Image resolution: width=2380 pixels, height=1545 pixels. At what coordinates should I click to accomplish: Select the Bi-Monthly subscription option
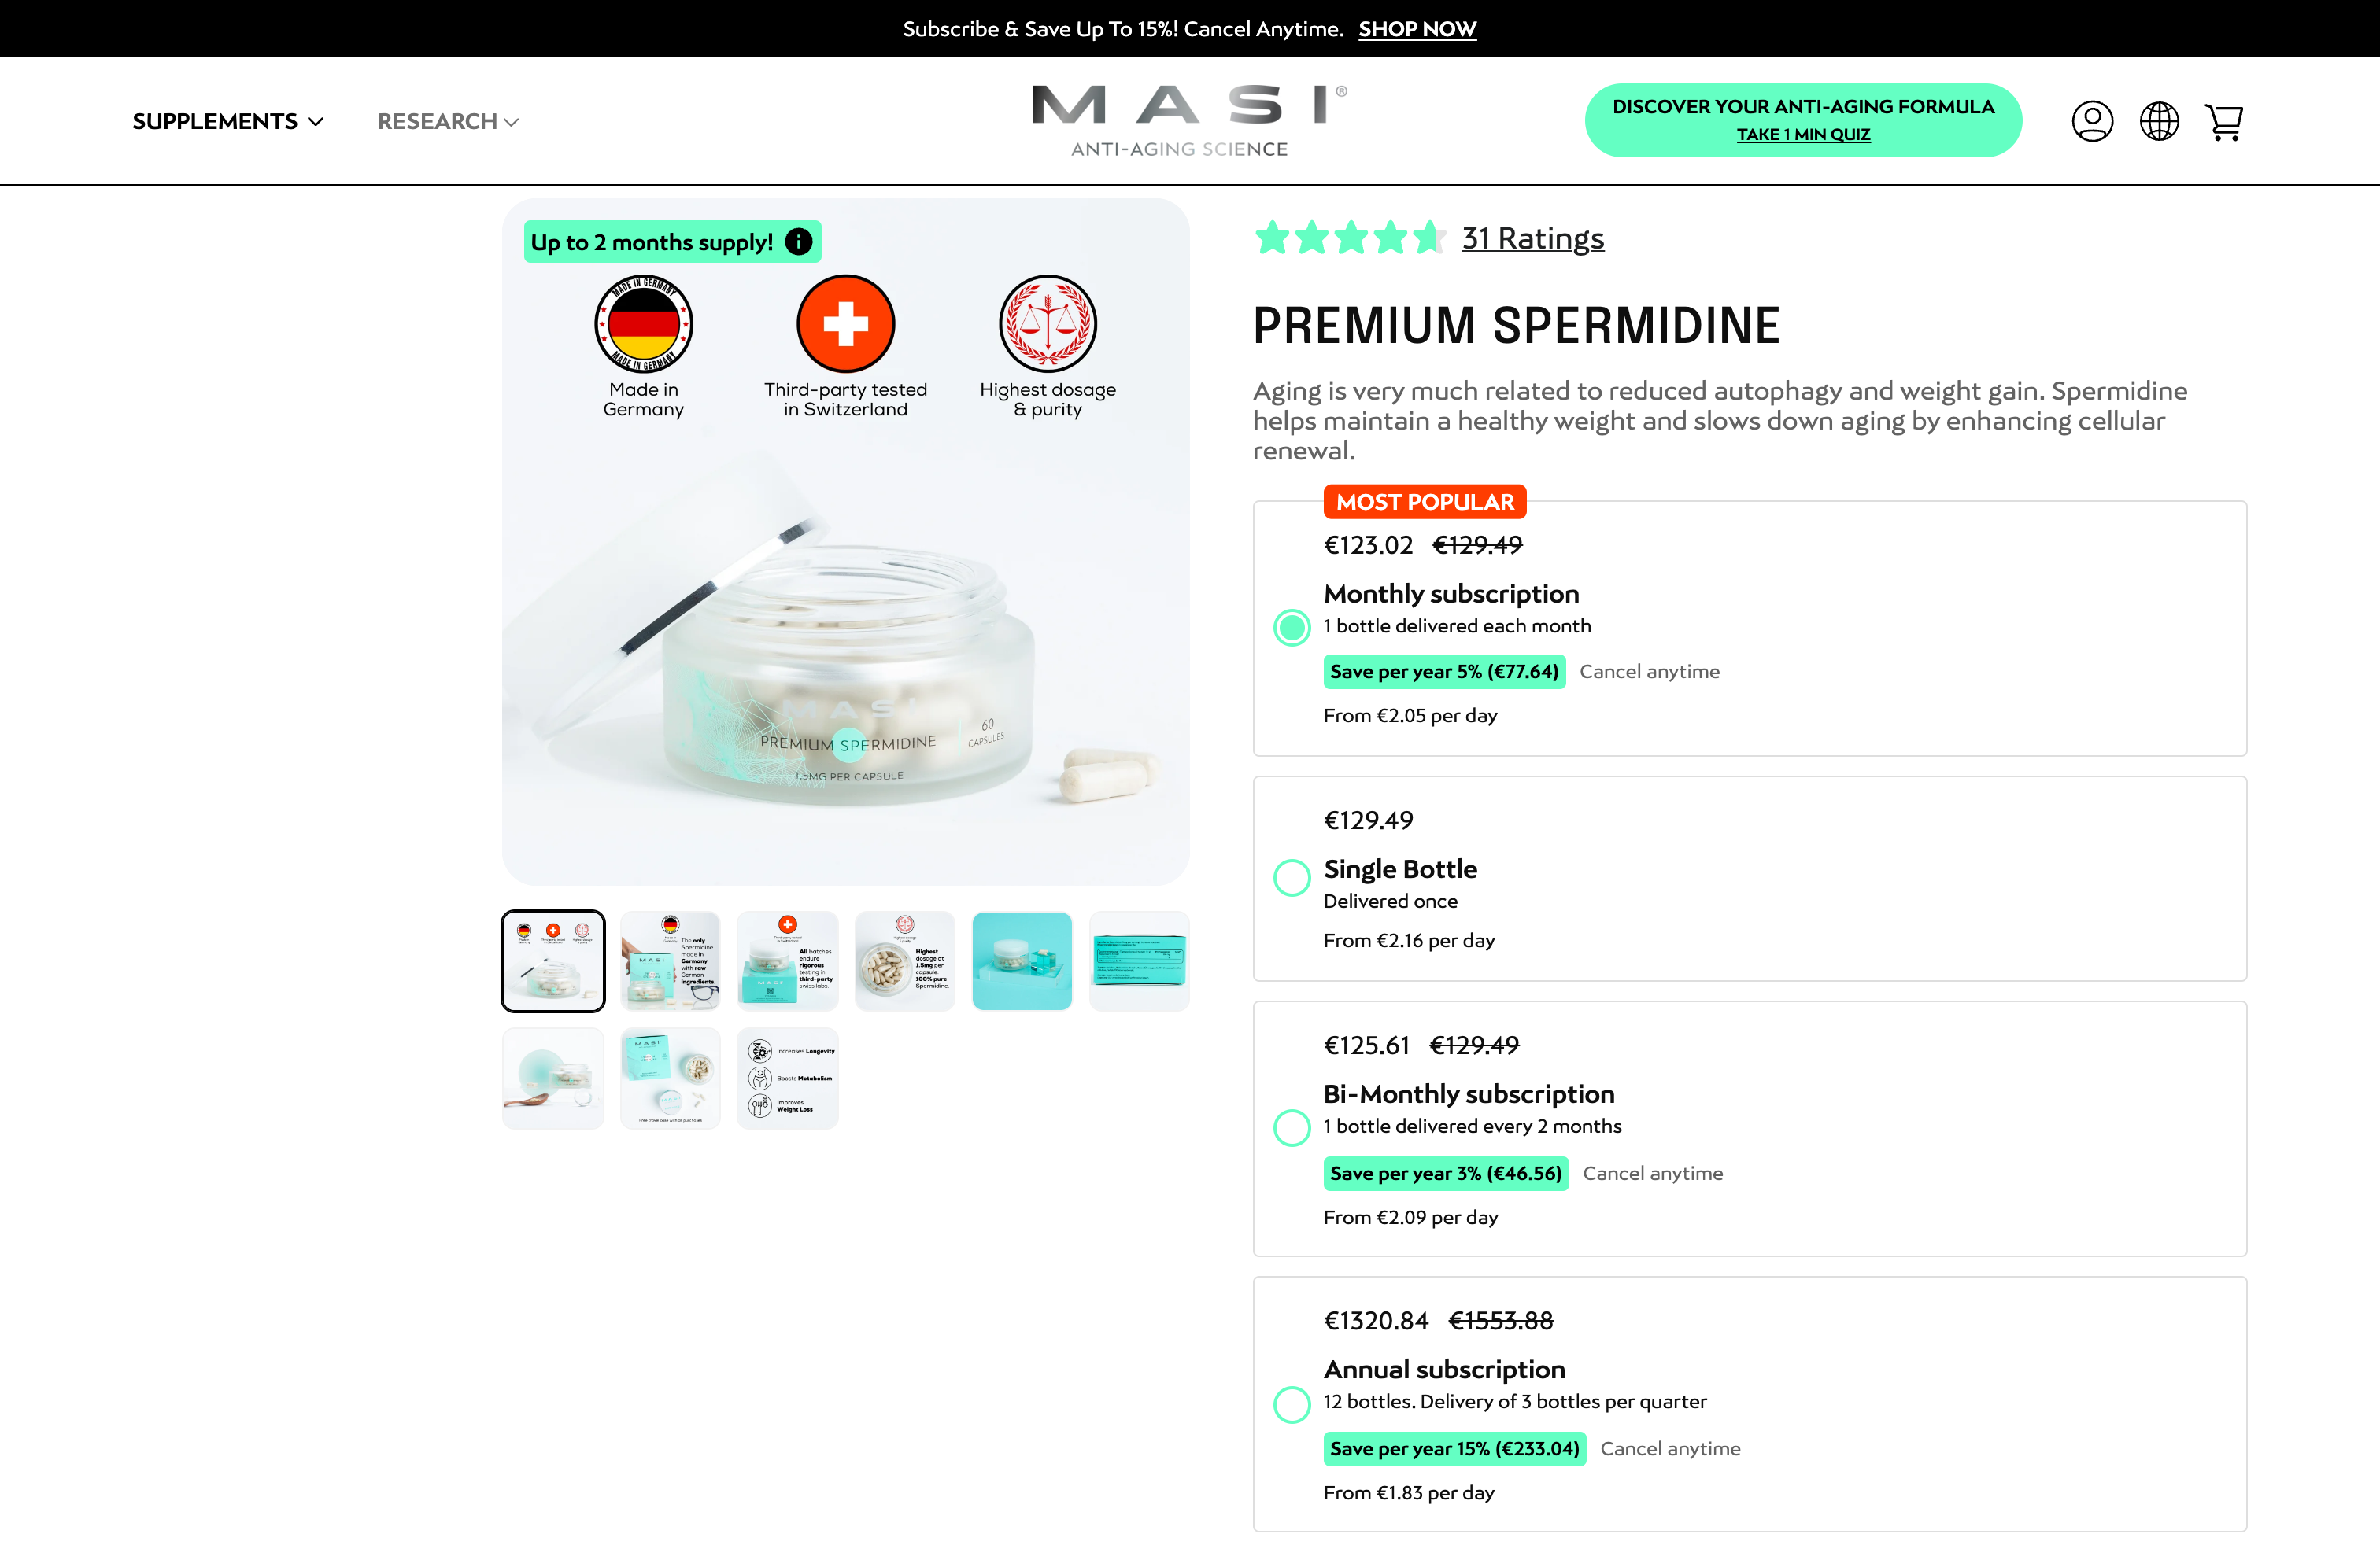click(x=1291, y=1127)
